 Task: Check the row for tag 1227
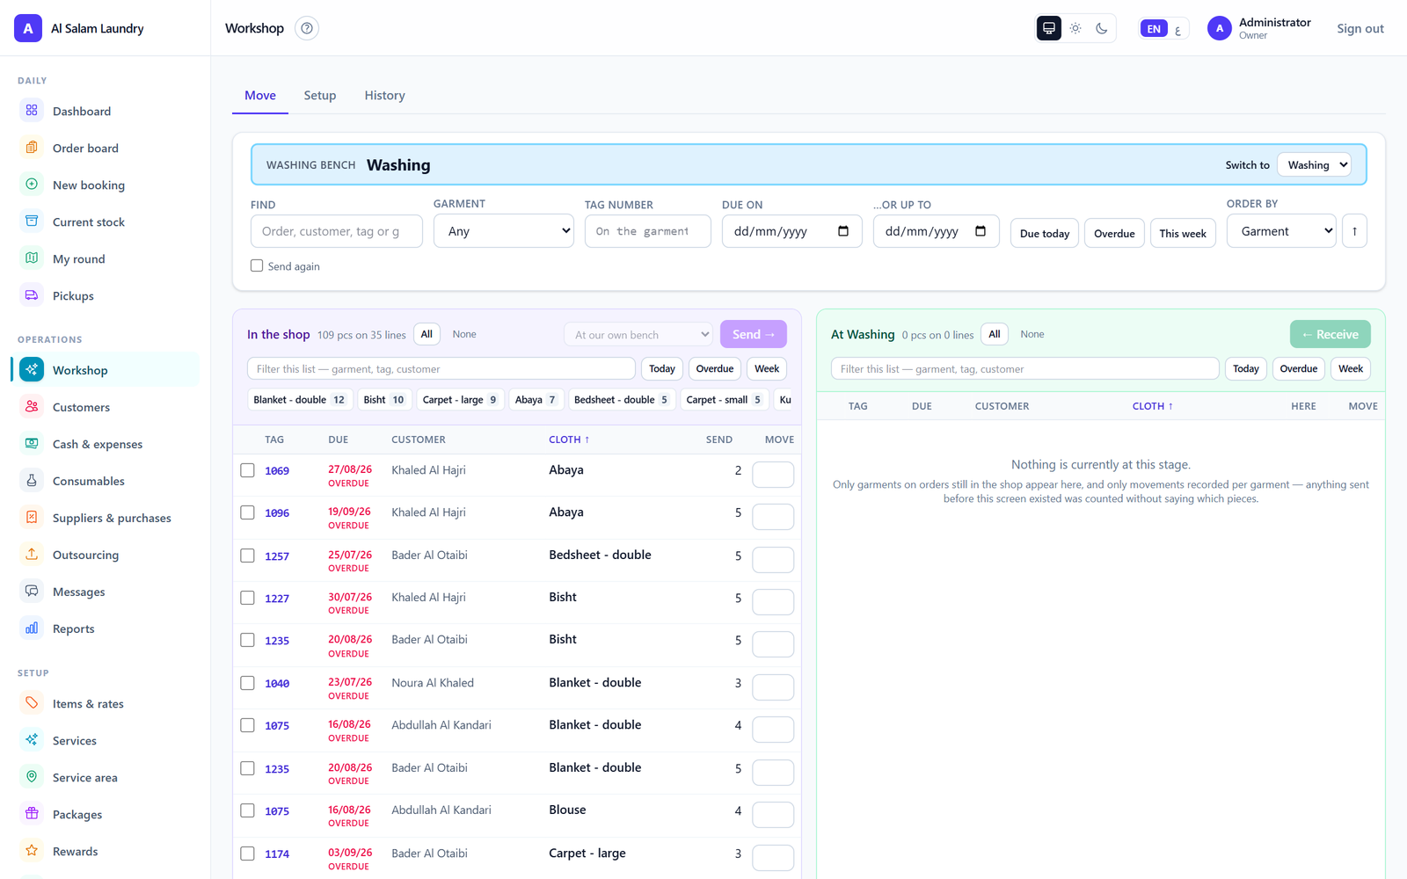(x=248, y=598)
